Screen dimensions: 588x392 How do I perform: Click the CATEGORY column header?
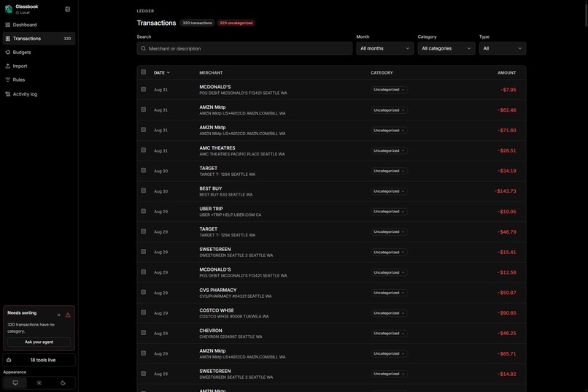click(382, 73)
